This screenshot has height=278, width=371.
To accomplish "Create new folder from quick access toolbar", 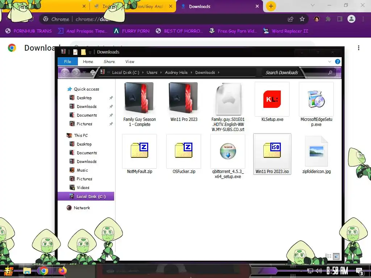I will 83,52.
